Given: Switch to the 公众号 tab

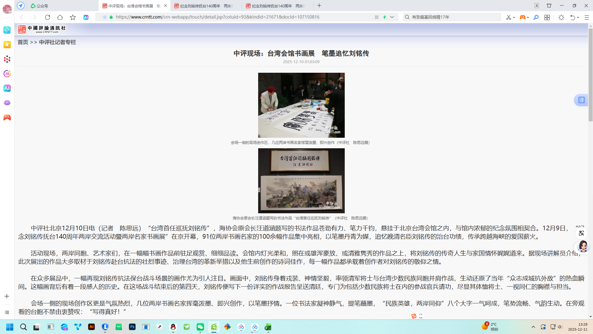Looking at the screenshot, I should click(x=42, y=6).
